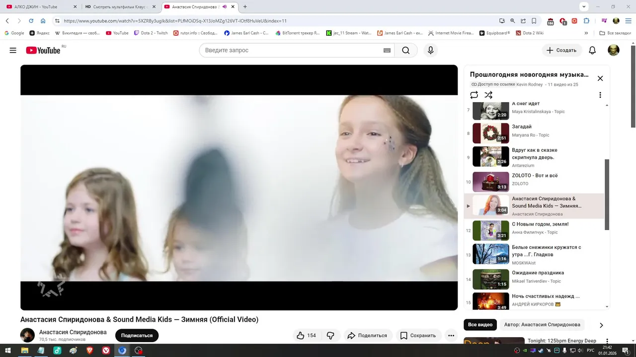Show hidden bookmarks with double chevron
Viewport: 636px width, 357px height.
coord(586,33)
